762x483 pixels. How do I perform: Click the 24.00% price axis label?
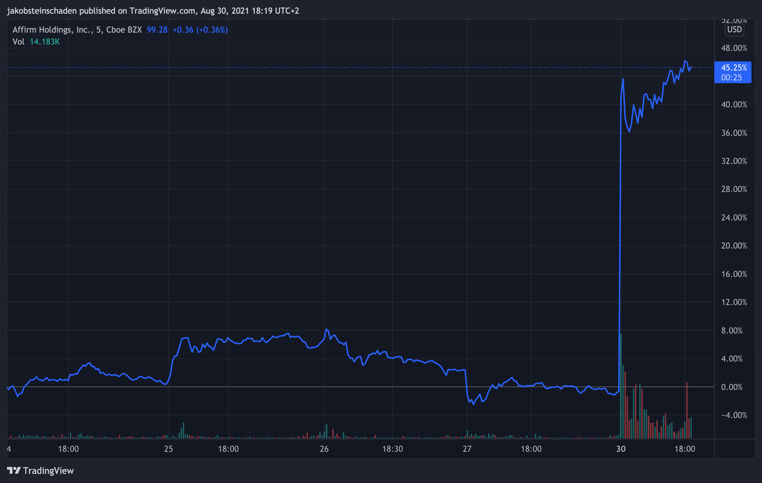coord(734,218)
